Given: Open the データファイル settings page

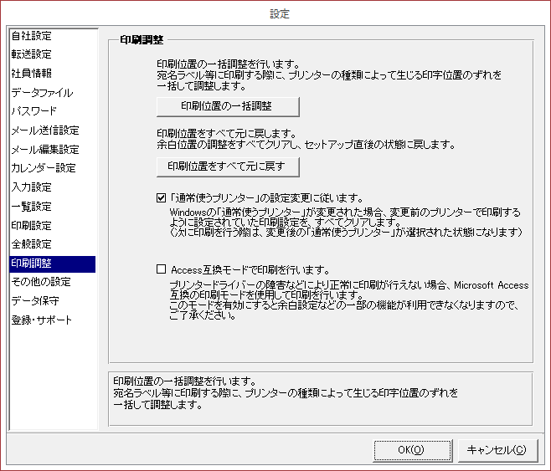Looking at the screenshot, I should pos(53,93).
